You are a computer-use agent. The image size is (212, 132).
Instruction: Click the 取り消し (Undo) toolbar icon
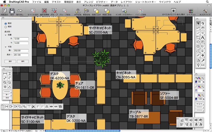20,11
